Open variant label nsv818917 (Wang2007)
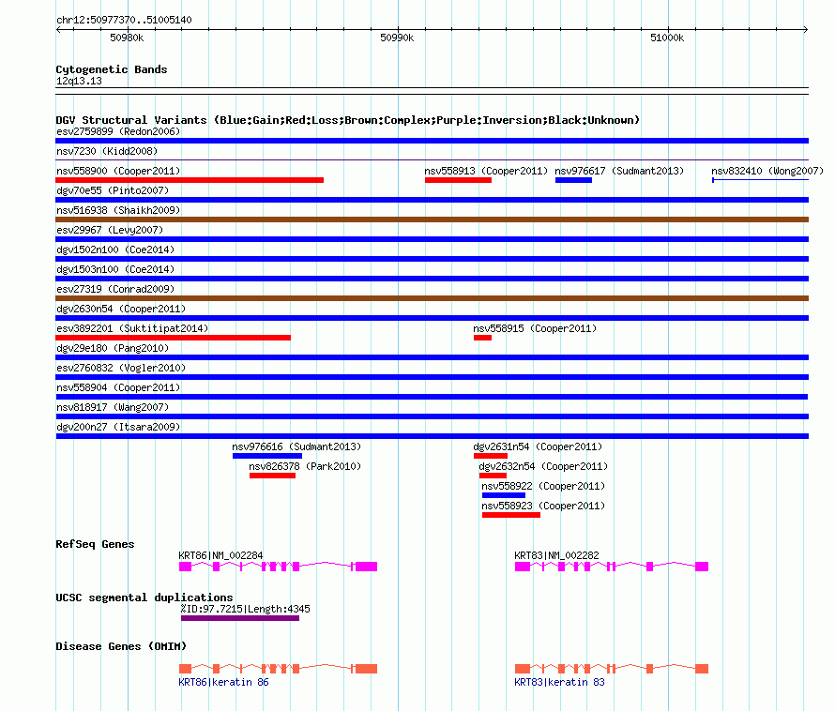This screenshot has width=835, height=711. pos(113,407)
